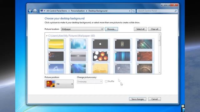Collapse the C:\Users\Alex\My Pictures\Wallpaper group
The width and height of the screenshot is (200, 112).
[47, 36]
